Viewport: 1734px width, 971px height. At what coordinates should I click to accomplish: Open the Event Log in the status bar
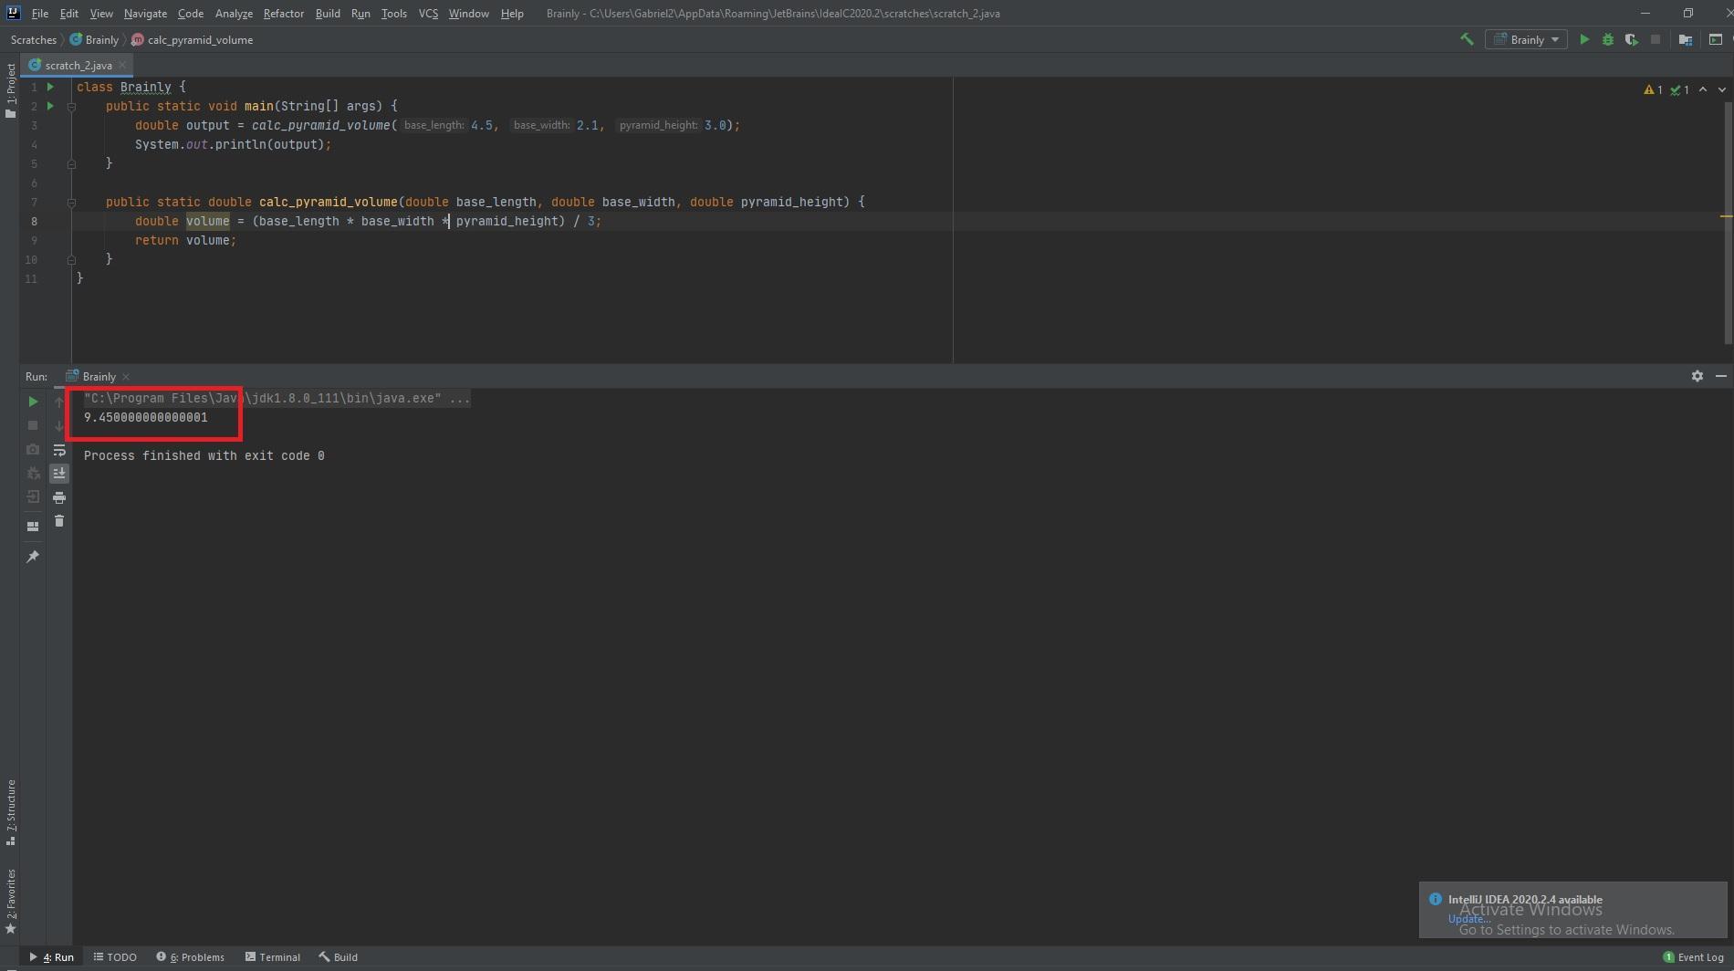click(1693, 957)
